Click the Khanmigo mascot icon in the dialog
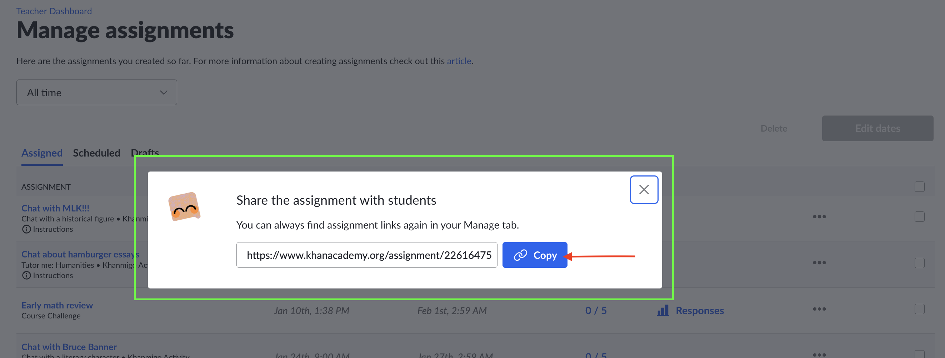 pos(184,206)
